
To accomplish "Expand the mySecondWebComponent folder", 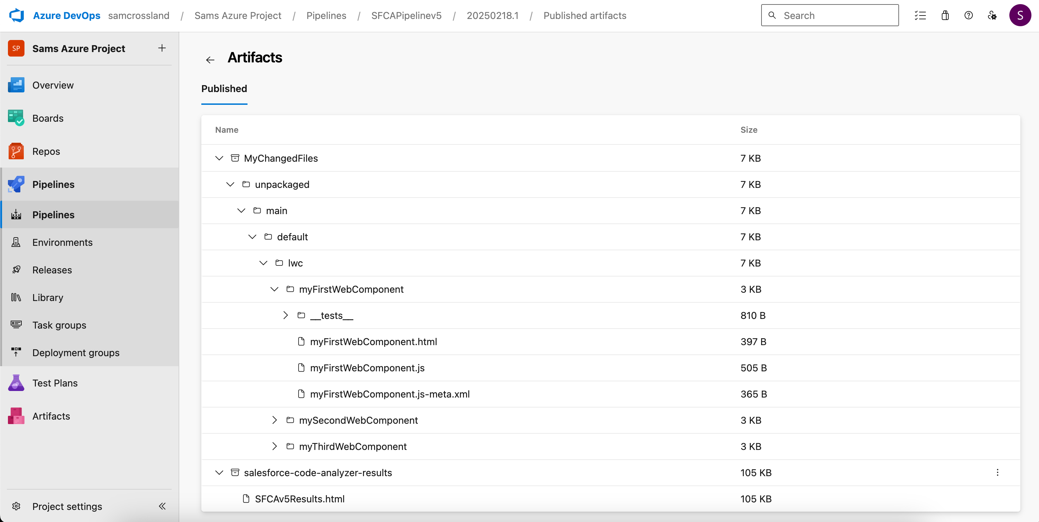I will 275,420.
